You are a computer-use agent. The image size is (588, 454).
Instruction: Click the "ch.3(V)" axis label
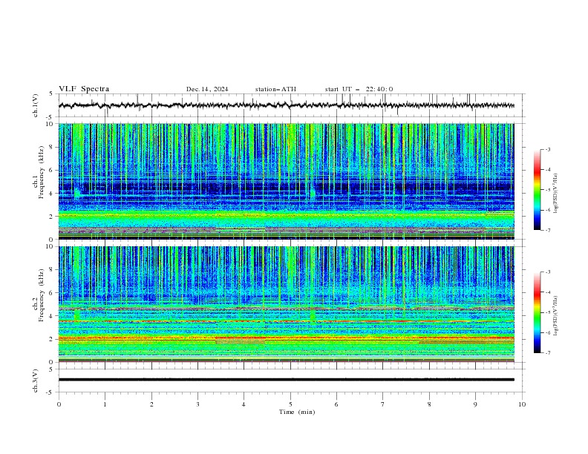(x=36, y=381)
